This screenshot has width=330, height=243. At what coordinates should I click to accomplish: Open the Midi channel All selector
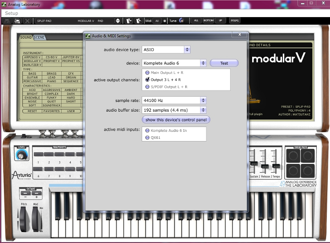157,21
